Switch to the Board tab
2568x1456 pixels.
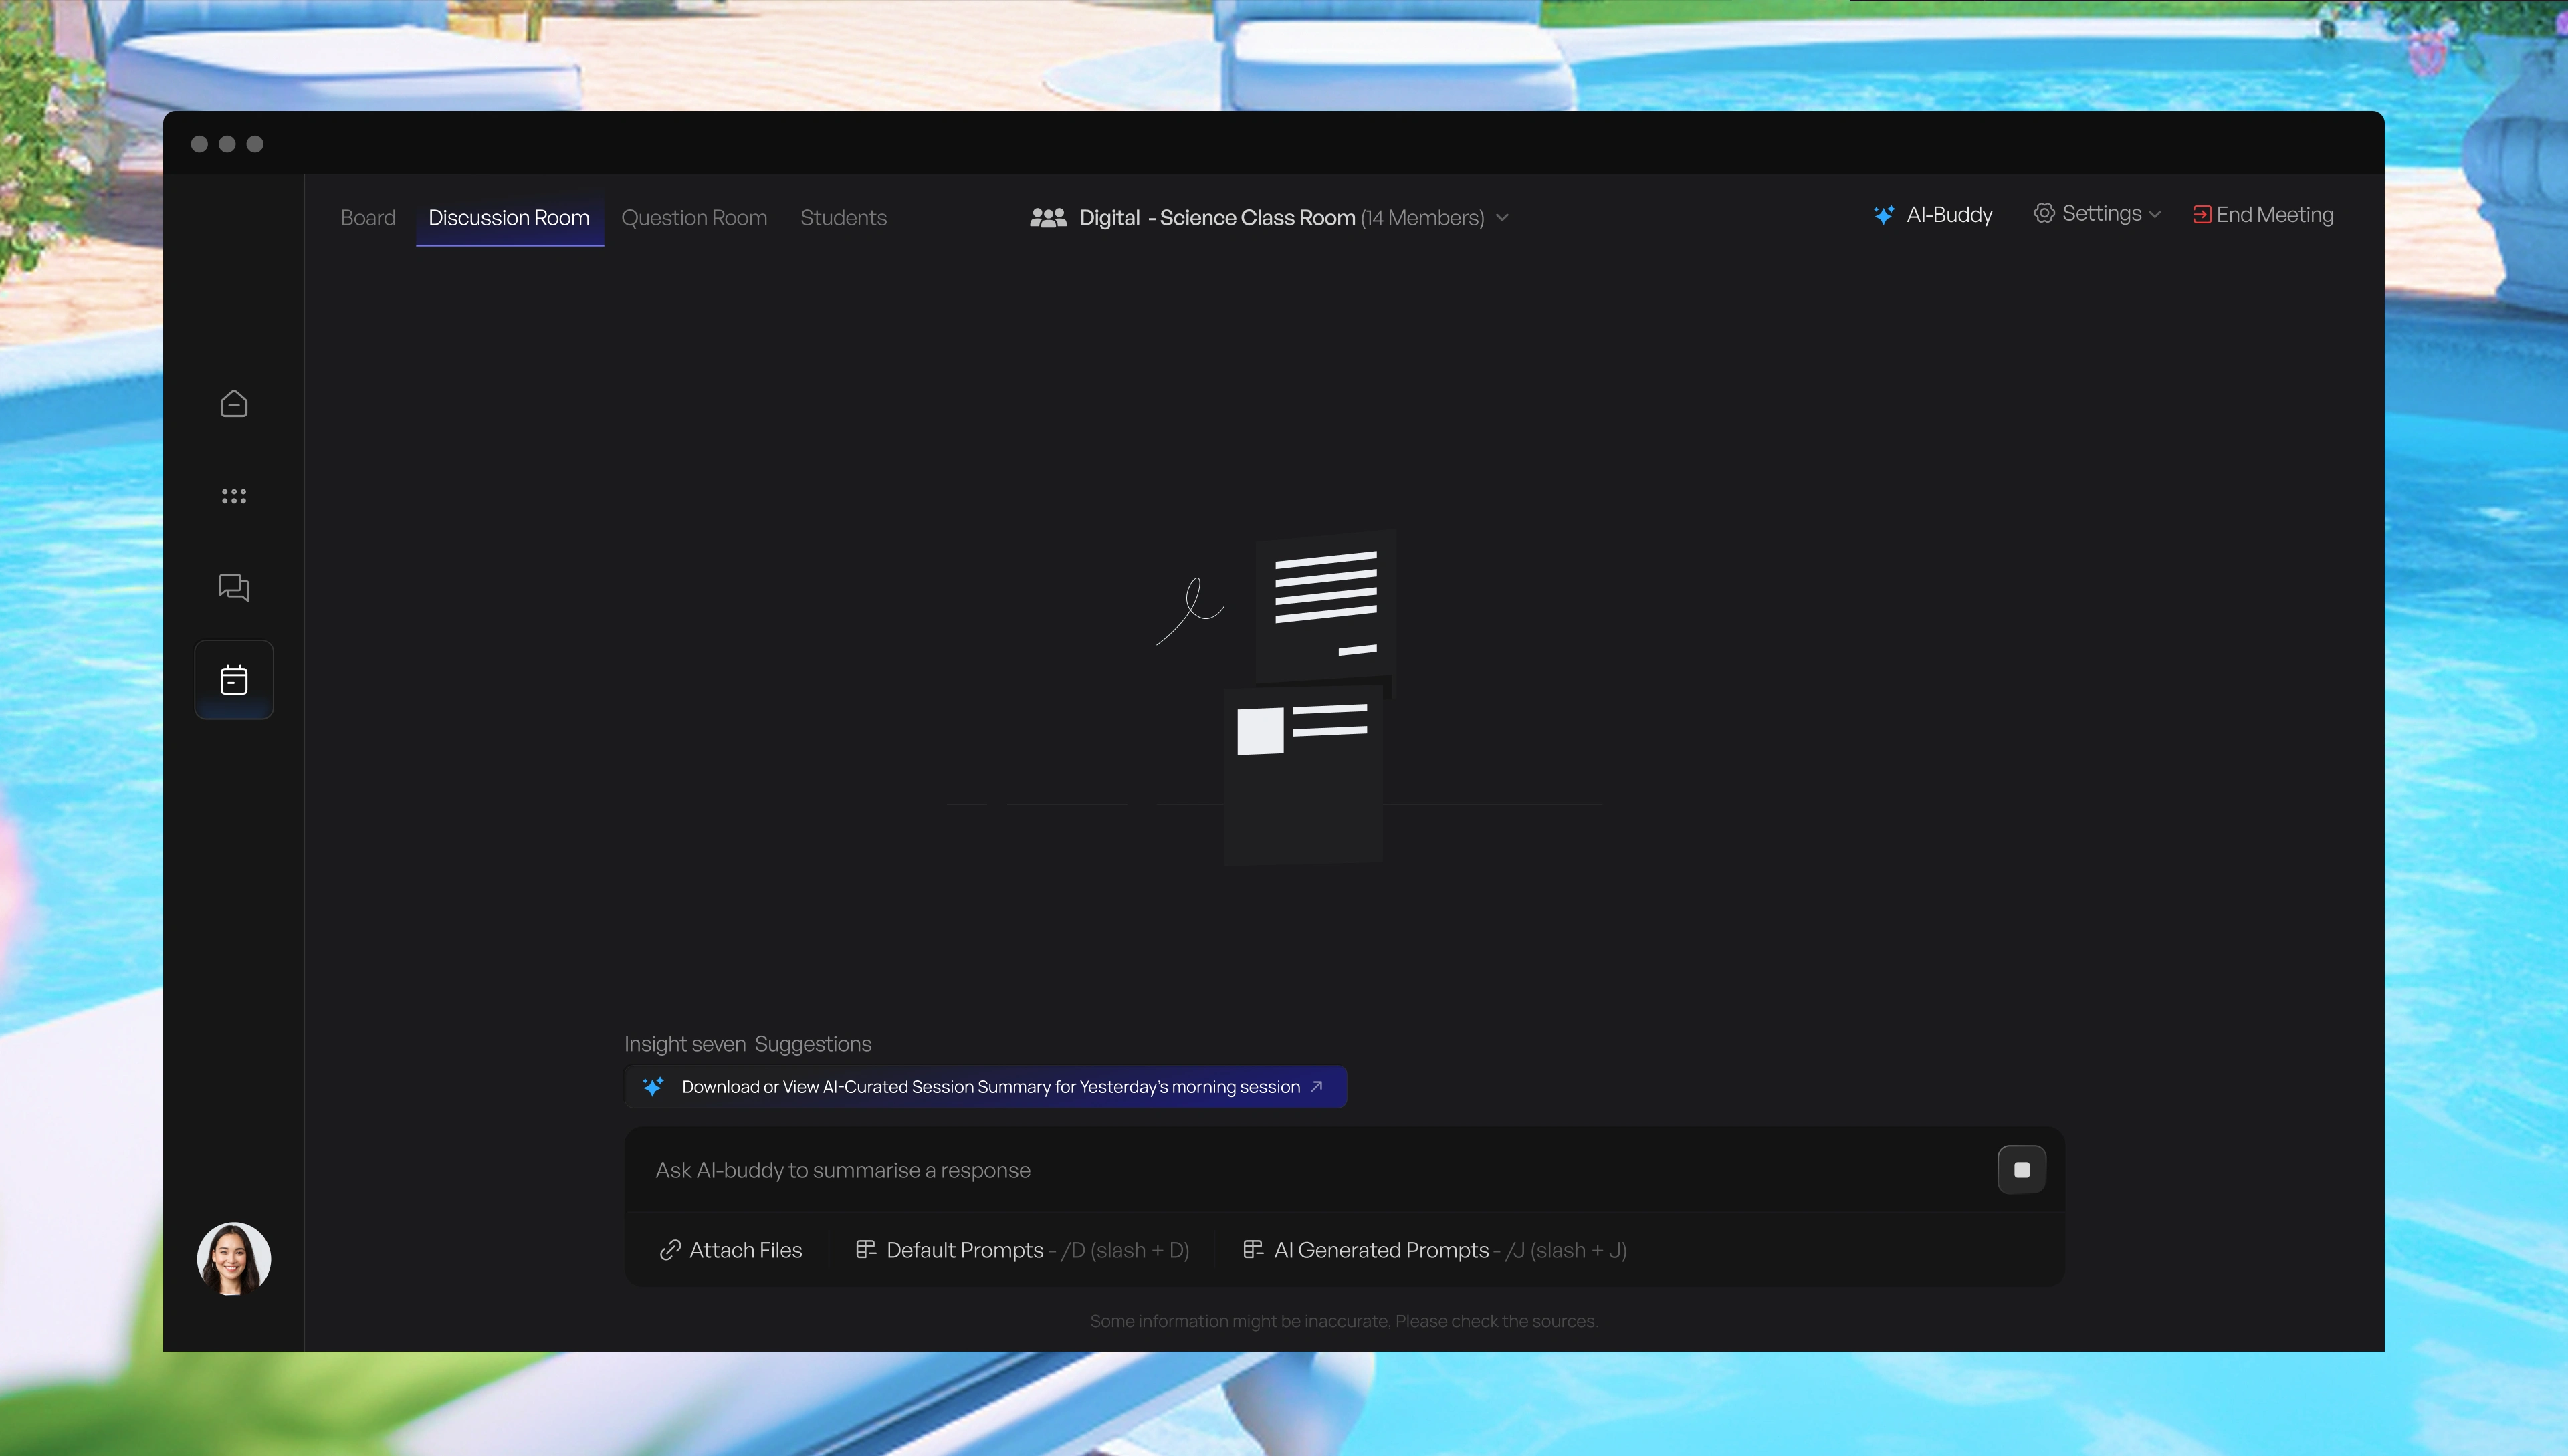(x=368, y=217)
